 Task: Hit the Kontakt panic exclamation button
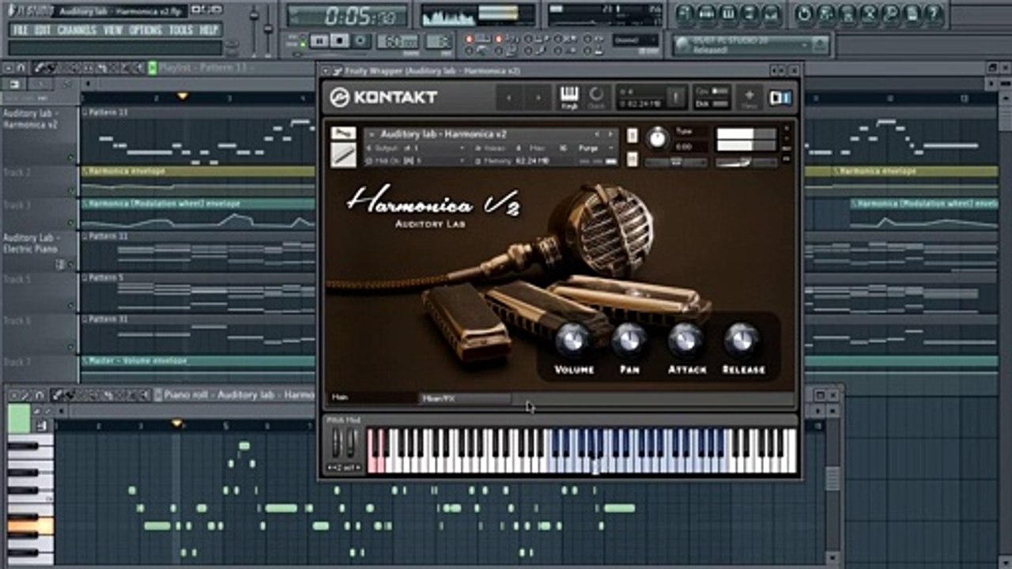pos(677,97)
